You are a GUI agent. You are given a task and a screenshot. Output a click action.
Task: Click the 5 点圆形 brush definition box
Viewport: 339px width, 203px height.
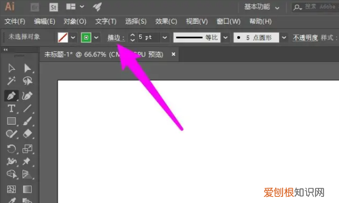click(256, 38)
